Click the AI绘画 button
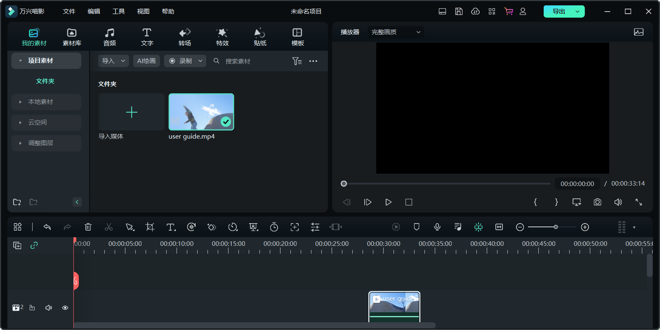660x330 pixels. tap(146, 61)
